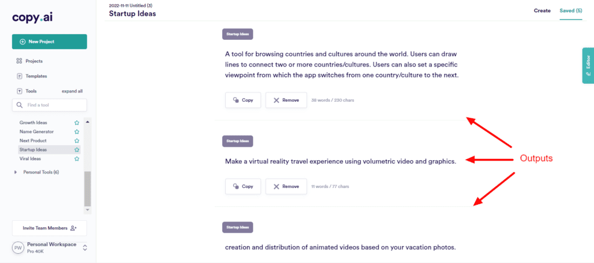
Task: Toggle favorite star for Next Product
Action: pyautogui.click(x=77, y=140)
